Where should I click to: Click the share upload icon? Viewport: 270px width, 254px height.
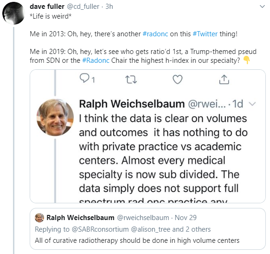coord(224,80)
